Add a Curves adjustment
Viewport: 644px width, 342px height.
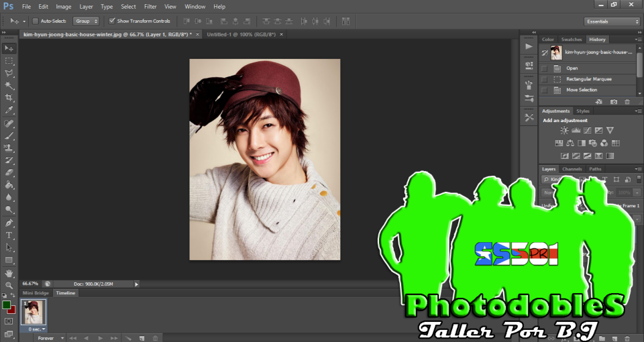pyautogui.click(x=588, y=131)
